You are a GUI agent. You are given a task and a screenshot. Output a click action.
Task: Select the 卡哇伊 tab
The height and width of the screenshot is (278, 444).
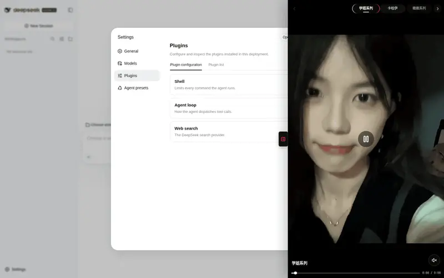click(x=392, y=8)
